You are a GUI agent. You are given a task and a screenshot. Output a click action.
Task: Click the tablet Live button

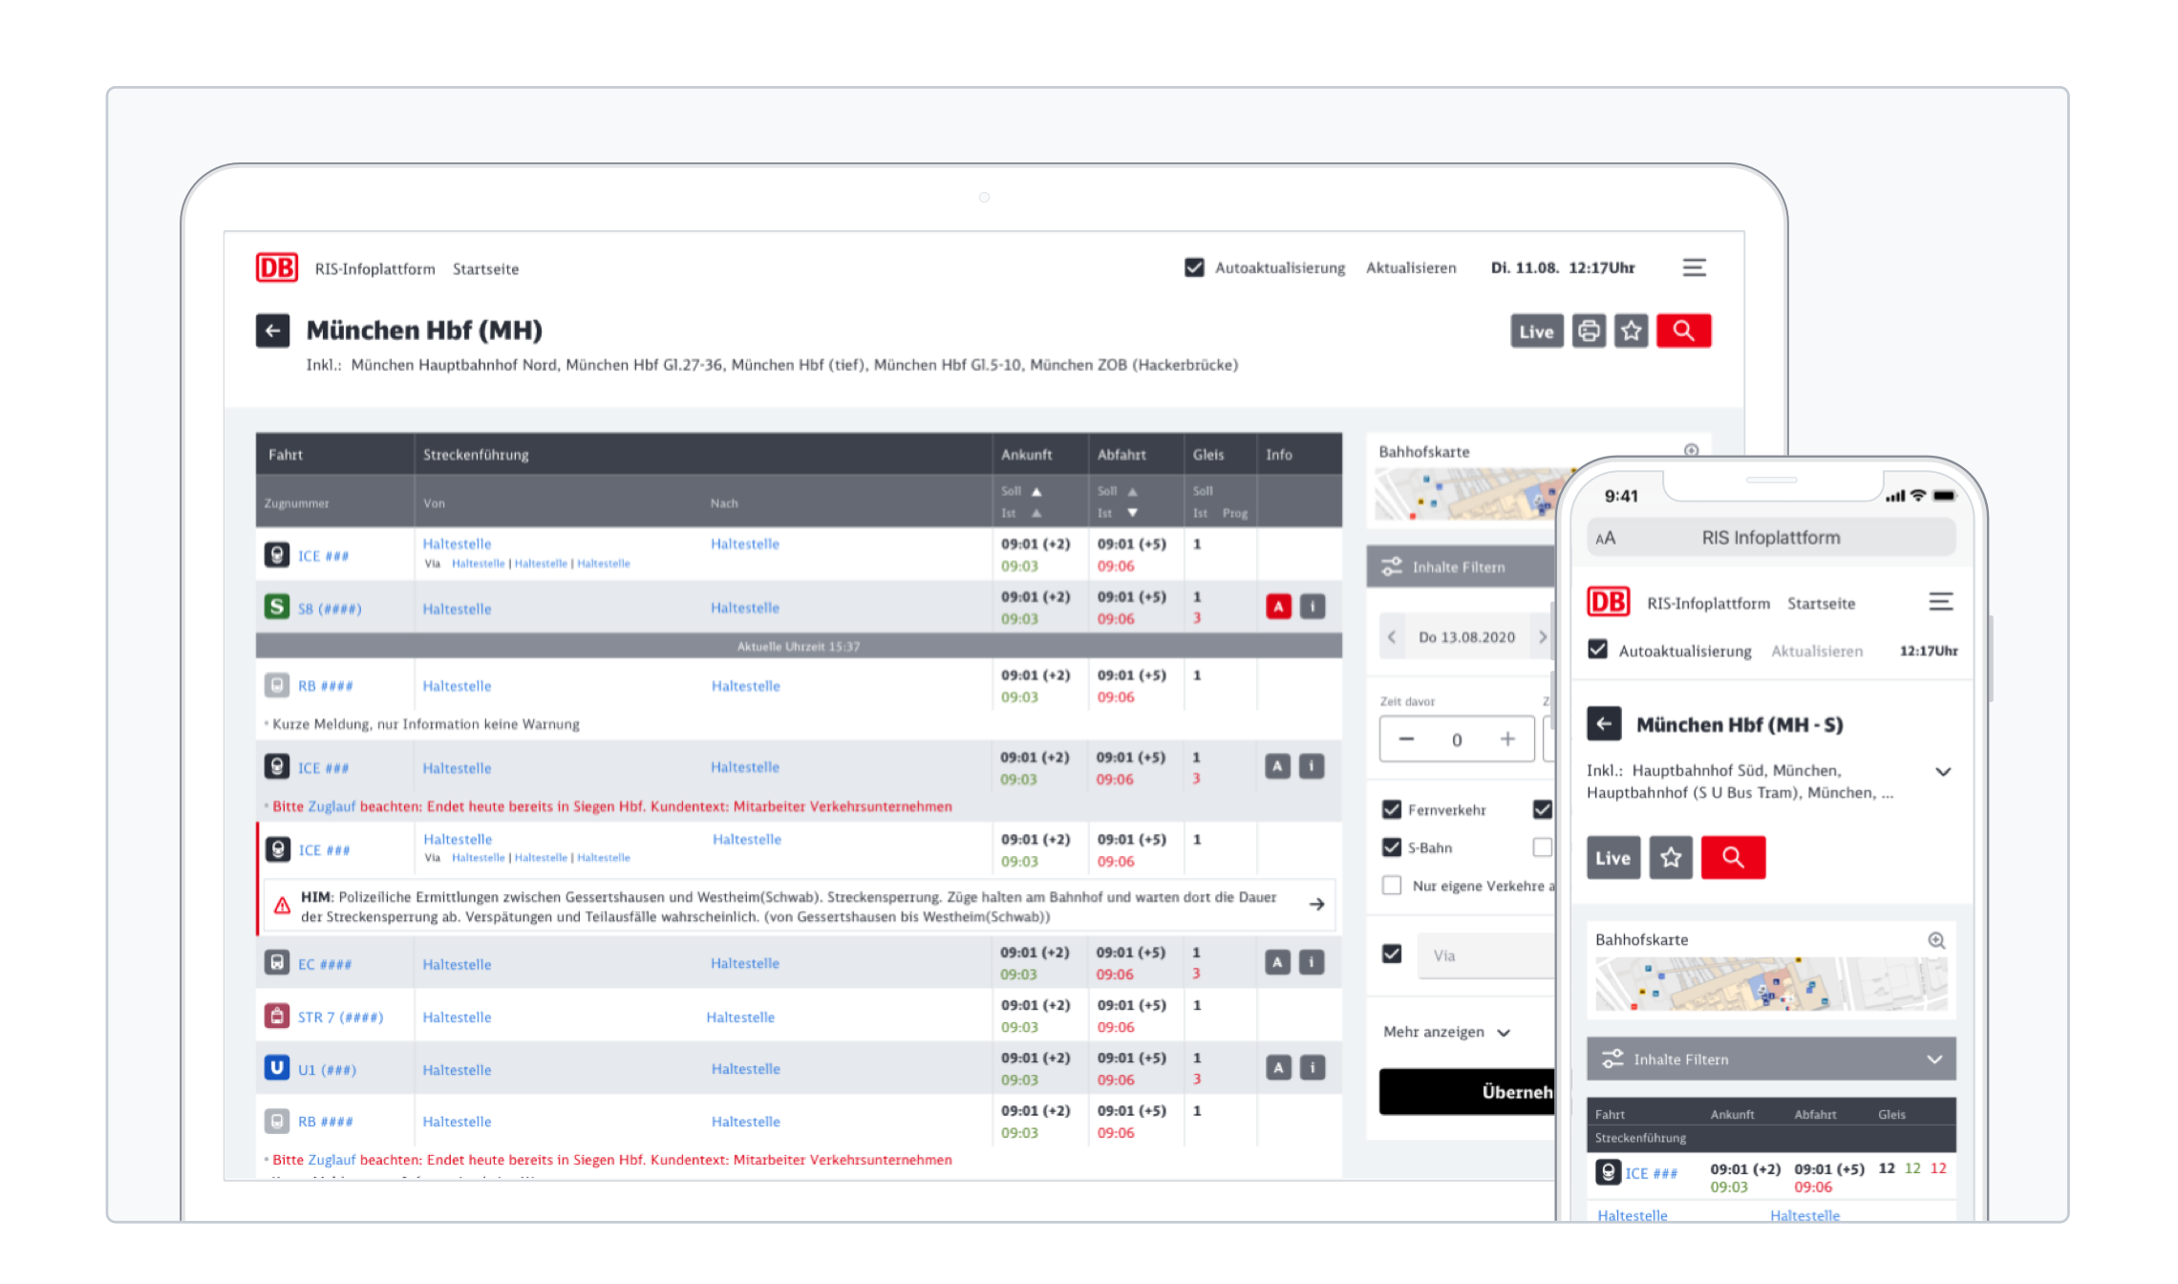pyautogui.click(x=1536, y=331)
